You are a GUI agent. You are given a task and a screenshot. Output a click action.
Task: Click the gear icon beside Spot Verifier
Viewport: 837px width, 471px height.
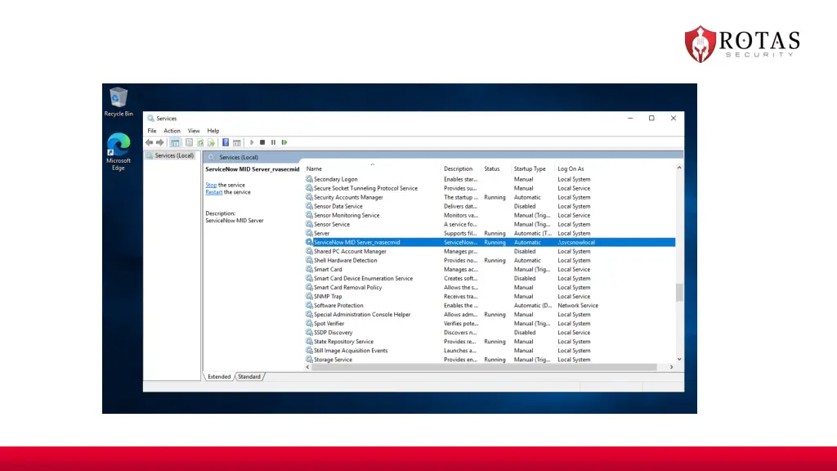309,323
